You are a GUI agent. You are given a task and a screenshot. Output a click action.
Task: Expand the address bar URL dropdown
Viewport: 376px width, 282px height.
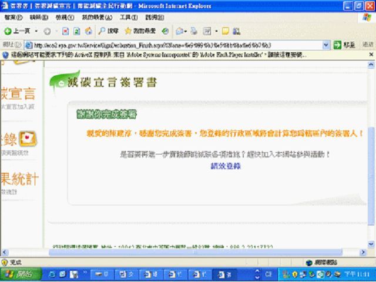326,45
